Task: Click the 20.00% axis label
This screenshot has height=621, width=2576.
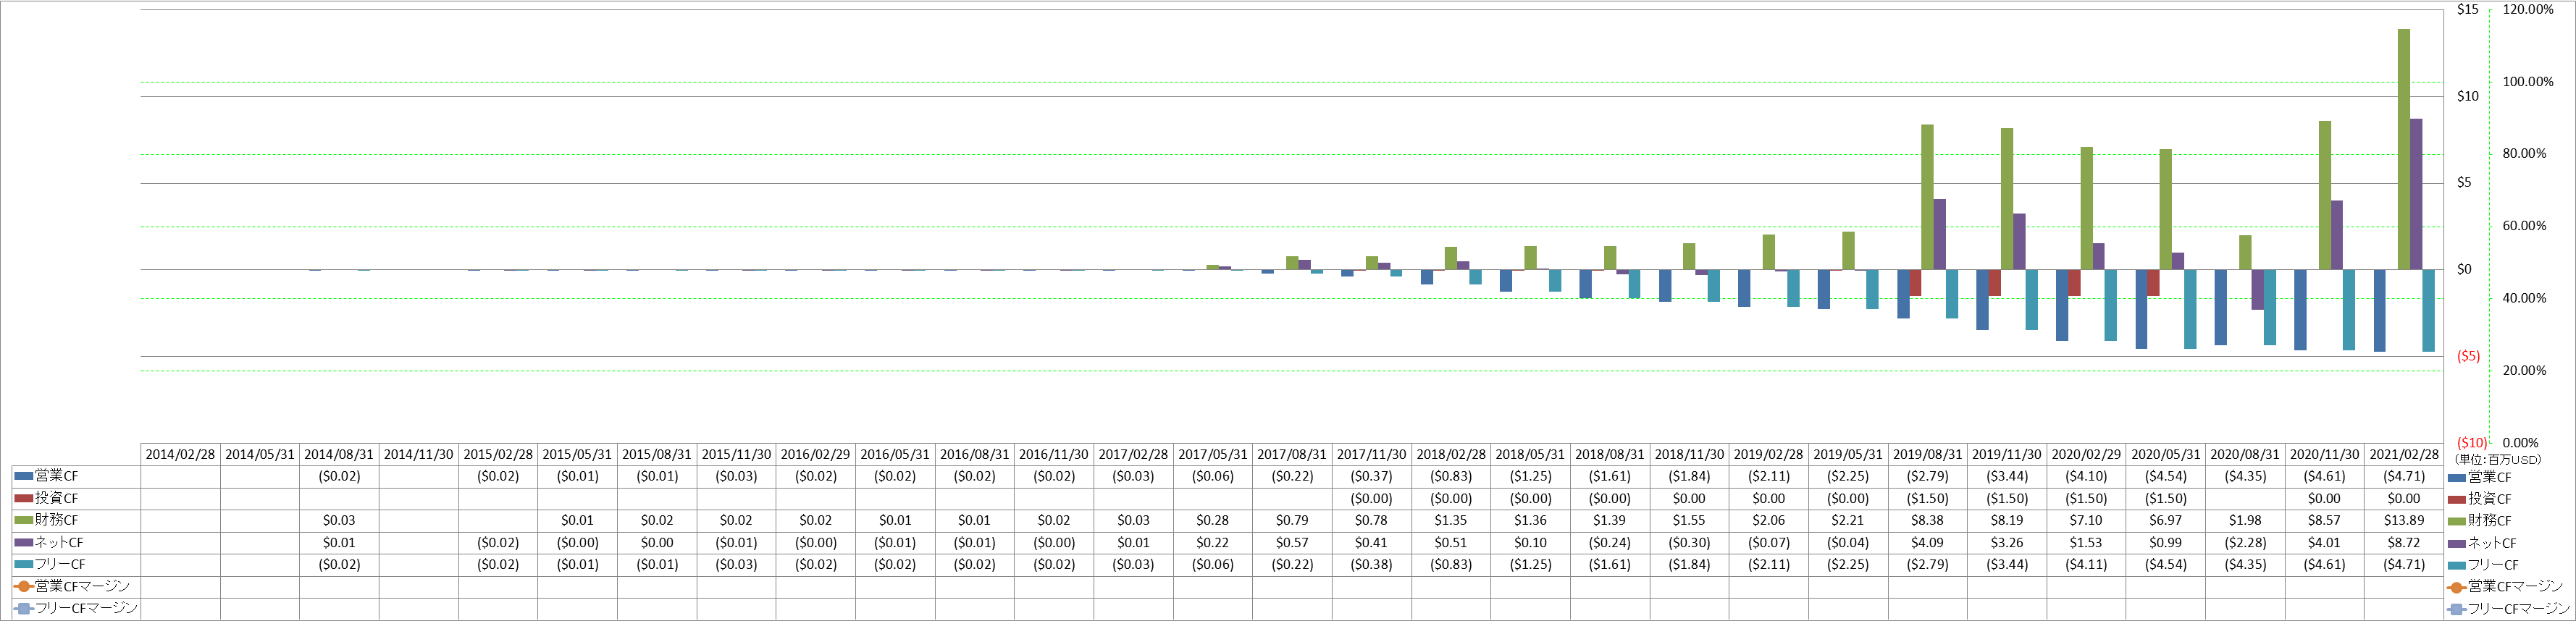Action: point(2524,370)
